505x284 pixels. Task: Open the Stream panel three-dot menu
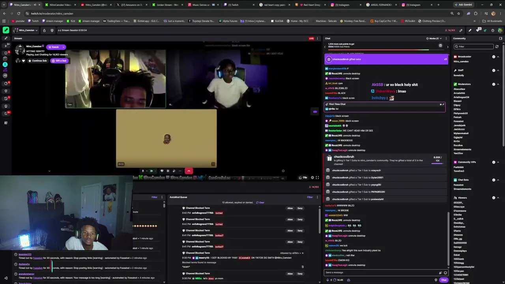(317, 38)
